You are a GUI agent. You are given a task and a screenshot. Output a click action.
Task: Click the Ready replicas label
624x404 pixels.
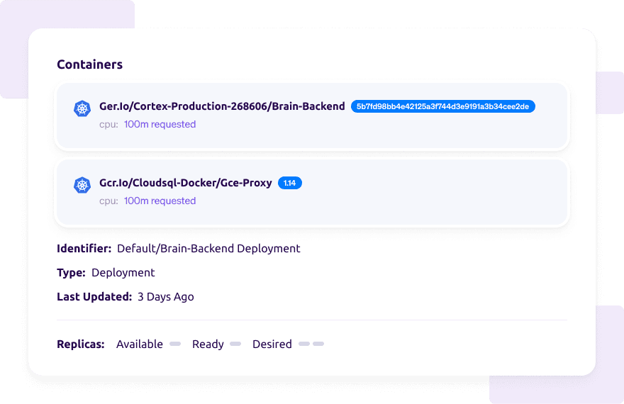click(208, 344)
